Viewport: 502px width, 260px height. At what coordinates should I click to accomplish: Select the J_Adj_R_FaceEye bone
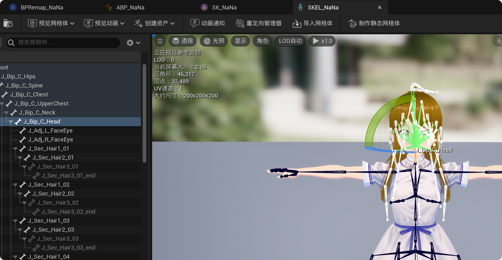coord(50,139)
